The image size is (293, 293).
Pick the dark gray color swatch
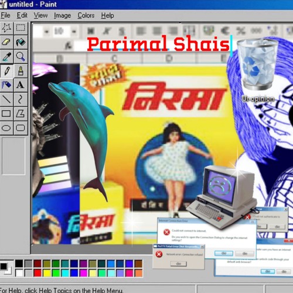tap(28, 264)
